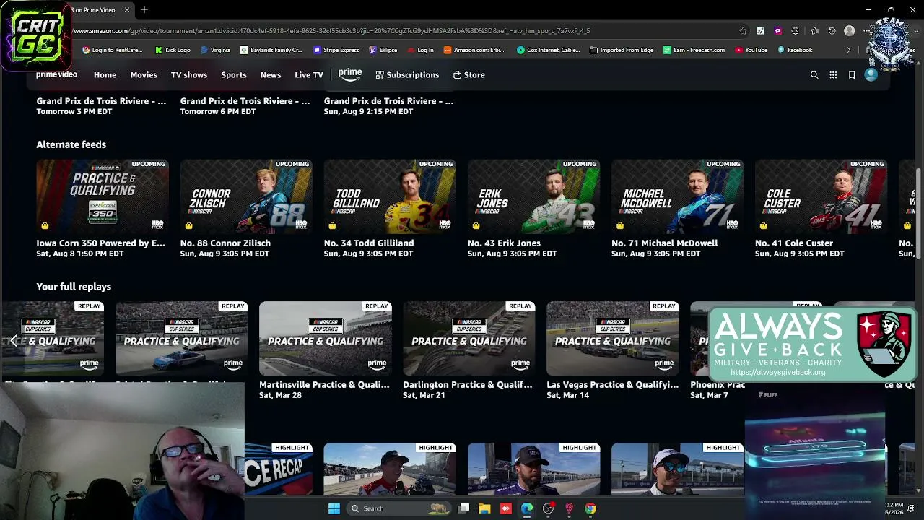Open the Movies section

tap(144, 75)
